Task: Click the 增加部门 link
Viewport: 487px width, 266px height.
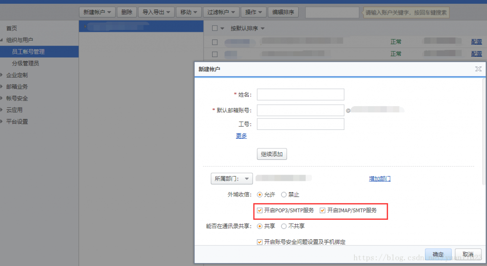Action: pos(380,179)
